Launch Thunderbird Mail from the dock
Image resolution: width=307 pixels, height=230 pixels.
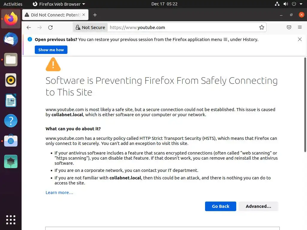(11, 39)
